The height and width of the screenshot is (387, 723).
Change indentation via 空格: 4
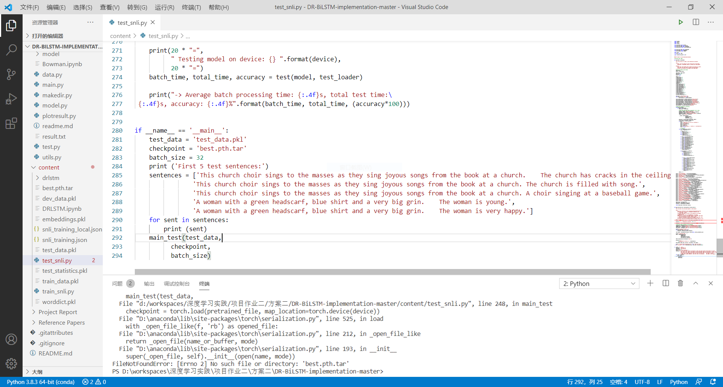point(618,382)
